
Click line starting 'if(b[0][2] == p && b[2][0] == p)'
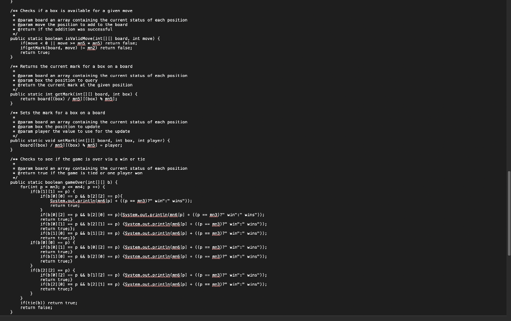153,215
